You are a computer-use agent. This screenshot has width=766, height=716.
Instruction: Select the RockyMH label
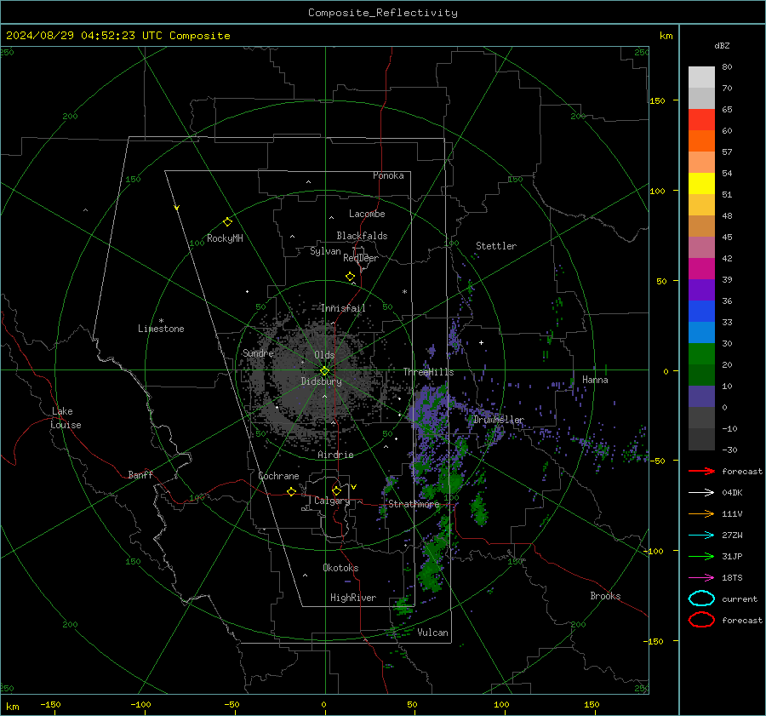tap(225, 238)
